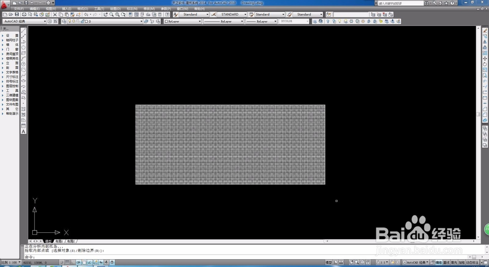Open the 编辑(E) menu
Screen dimensions: 489x267
point(35,9)
